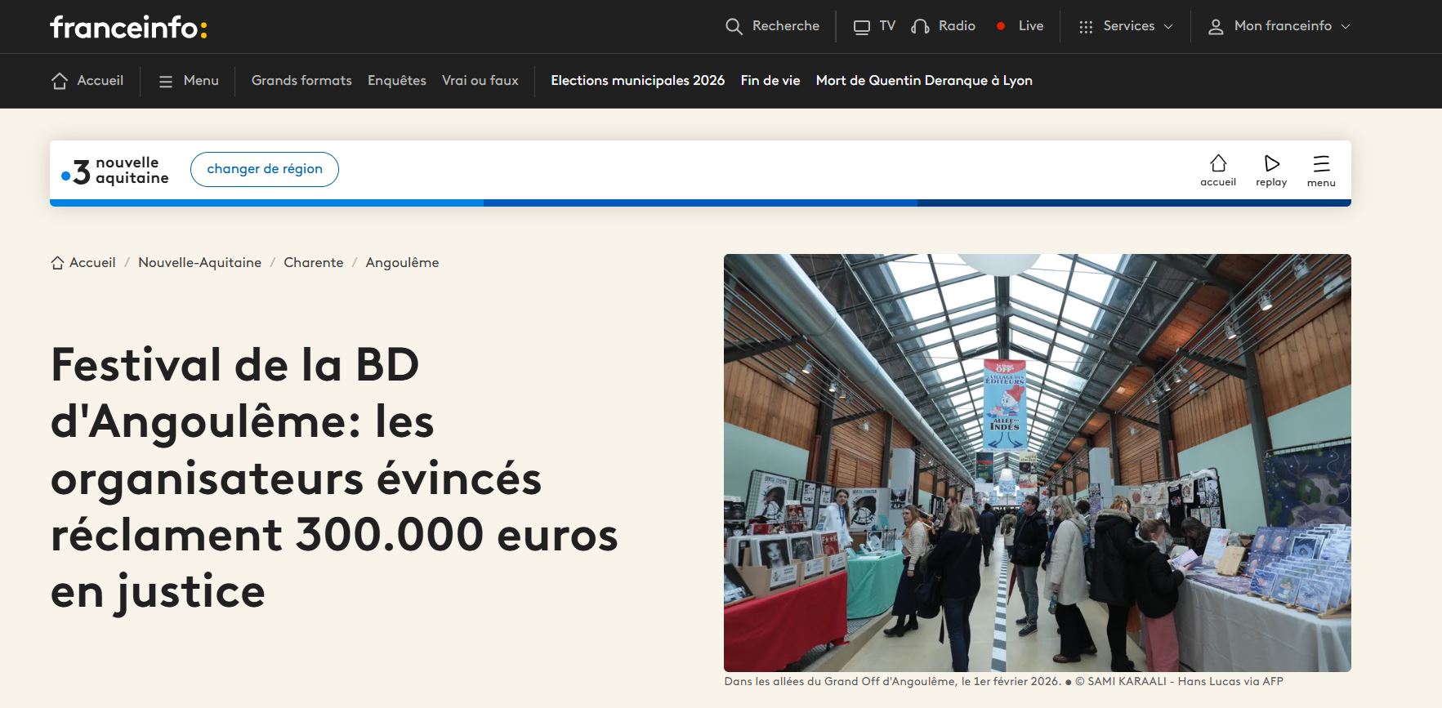This screenshot has height=708, width=1442.
Task: Expand the Mon franceinfo account dropdown
Action: (1279, 26)
